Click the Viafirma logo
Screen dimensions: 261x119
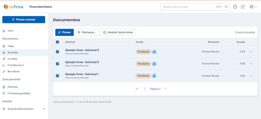13,7
